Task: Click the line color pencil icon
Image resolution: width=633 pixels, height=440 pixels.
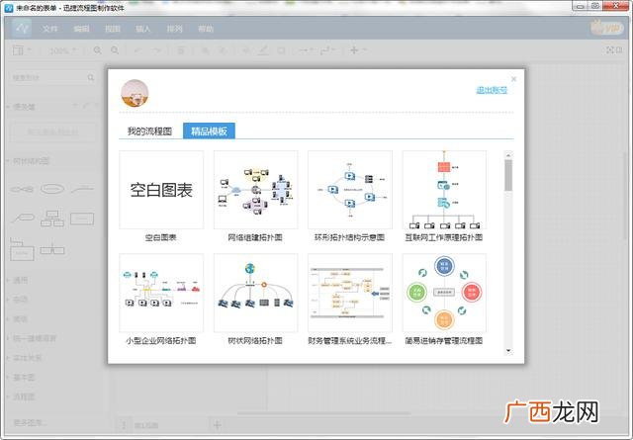Action: pyautogui.click(x=263, y=50)
